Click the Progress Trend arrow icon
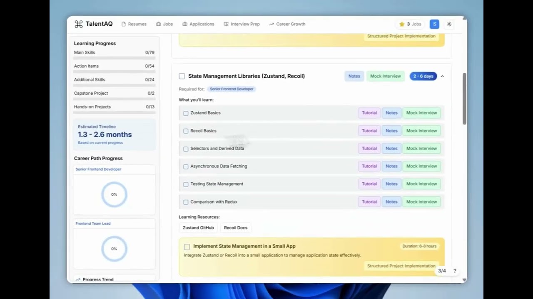Image resolution: width=533 pixels, height=299 pixels. pyautogui.click(x=78, y=279)
